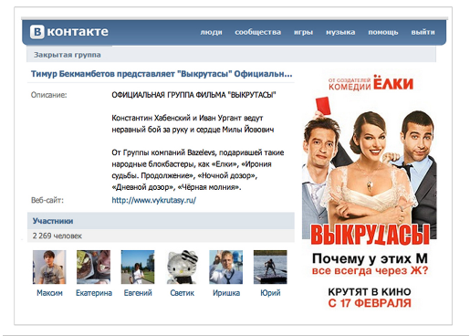This screenshot has width=470, height=336.
Task: Click the ЁЛКИ text on poster
Action: click(393, 83)
